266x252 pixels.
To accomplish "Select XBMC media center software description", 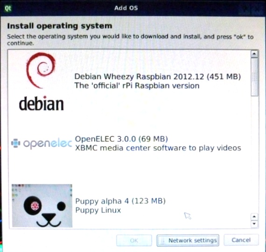I will [158, 148].
